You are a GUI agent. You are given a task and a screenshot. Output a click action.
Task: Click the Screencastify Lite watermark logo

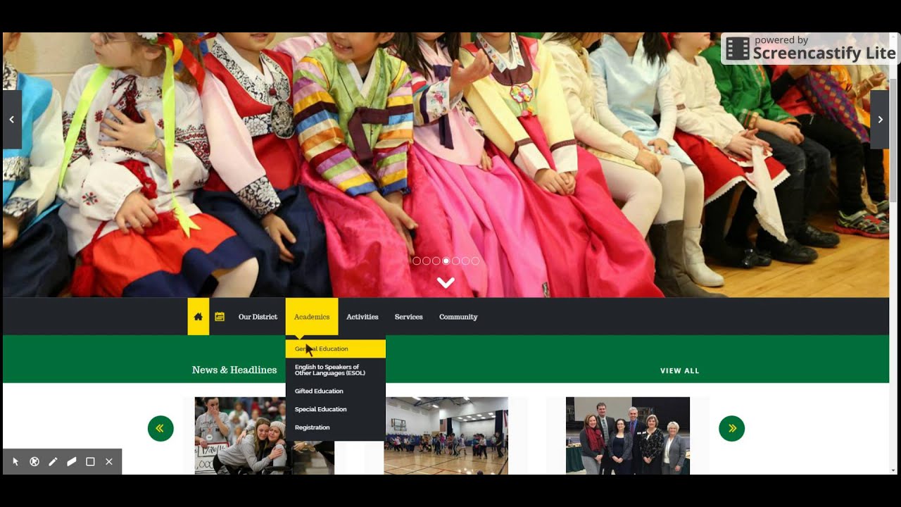click(811, 49)
